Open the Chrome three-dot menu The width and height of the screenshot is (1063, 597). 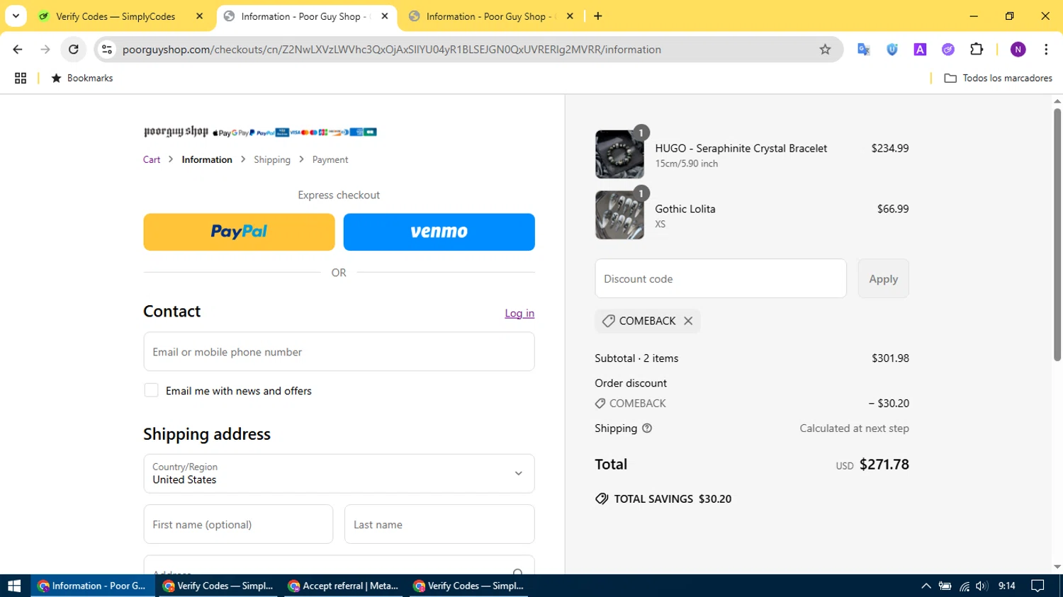coord(1046,50)
